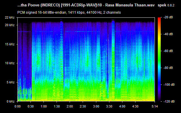This screenshot has height=113, width=181.
Task: Click the -80 dB scale label
Action: click(x=168, y=68)
